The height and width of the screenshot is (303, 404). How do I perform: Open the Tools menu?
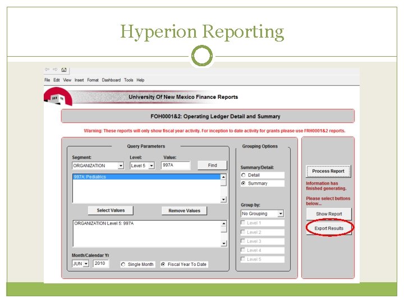(x=128, y=80)
